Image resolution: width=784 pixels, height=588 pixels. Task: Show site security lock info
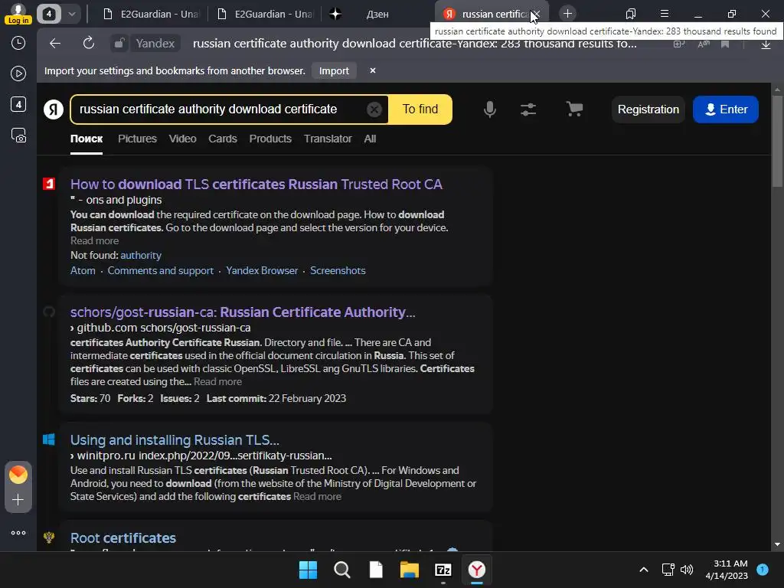[x=119, y=44]
